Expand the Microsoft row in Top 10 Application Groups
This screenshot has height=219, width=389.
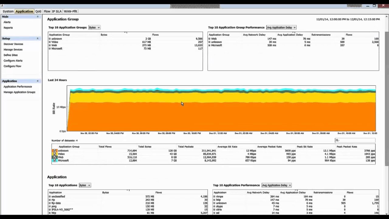[x=50, y=49]
